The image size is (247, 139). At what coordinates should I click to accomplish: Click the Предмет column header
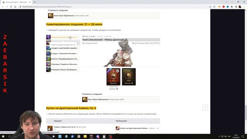point(58,121)
